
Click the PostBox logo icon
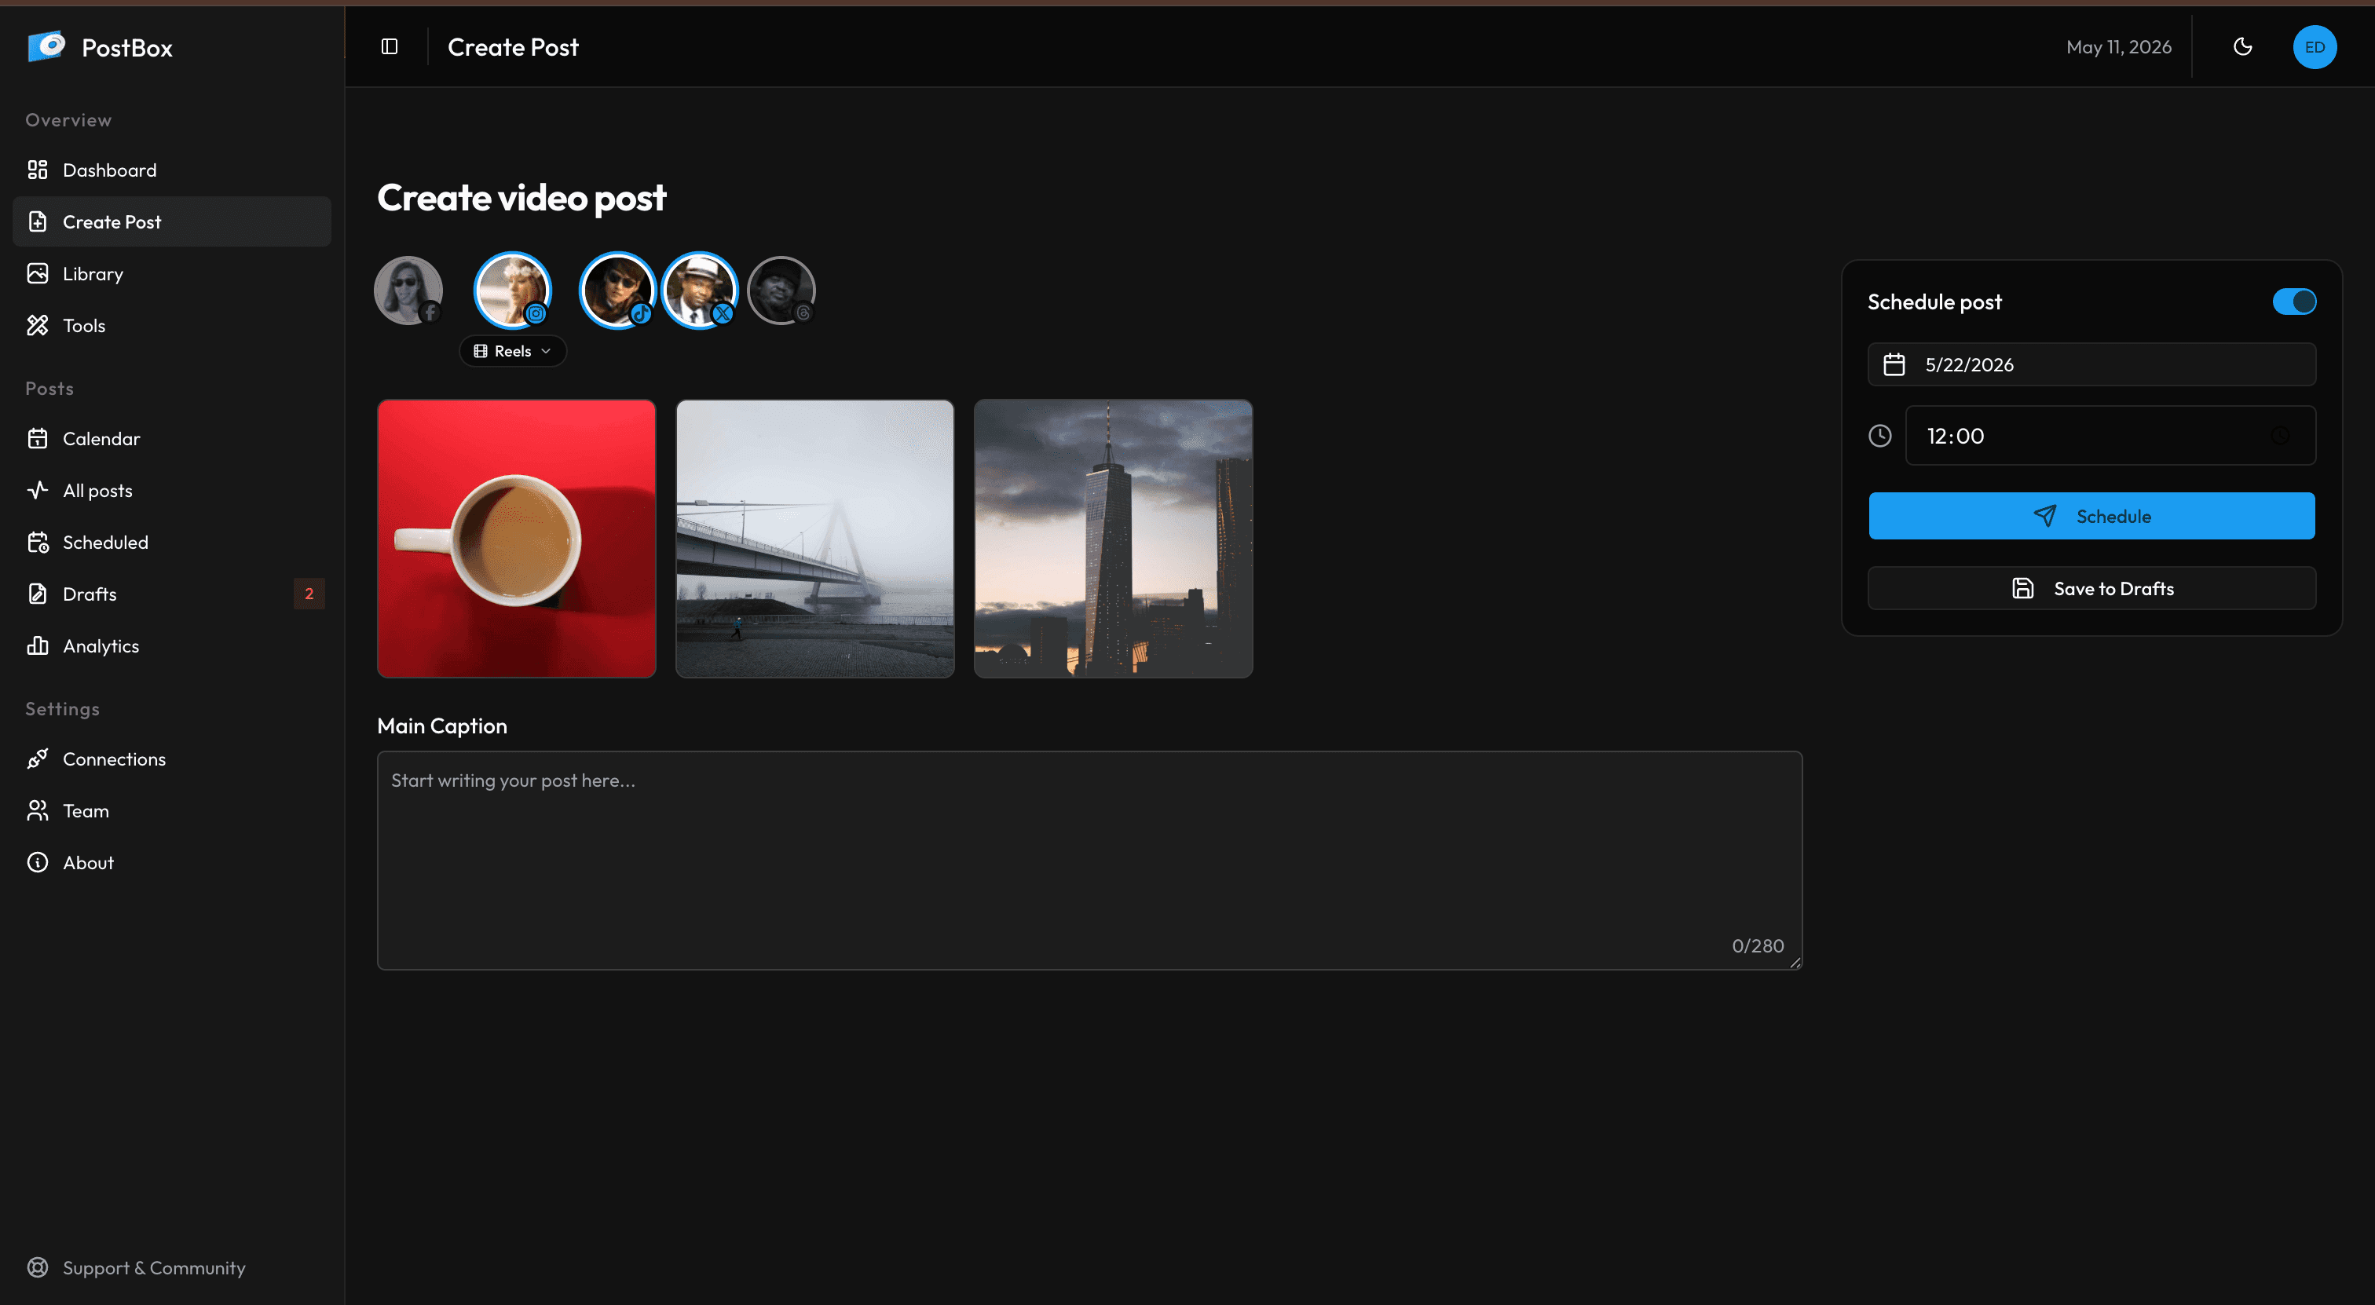pyautogui.click(x=46, y=46)
